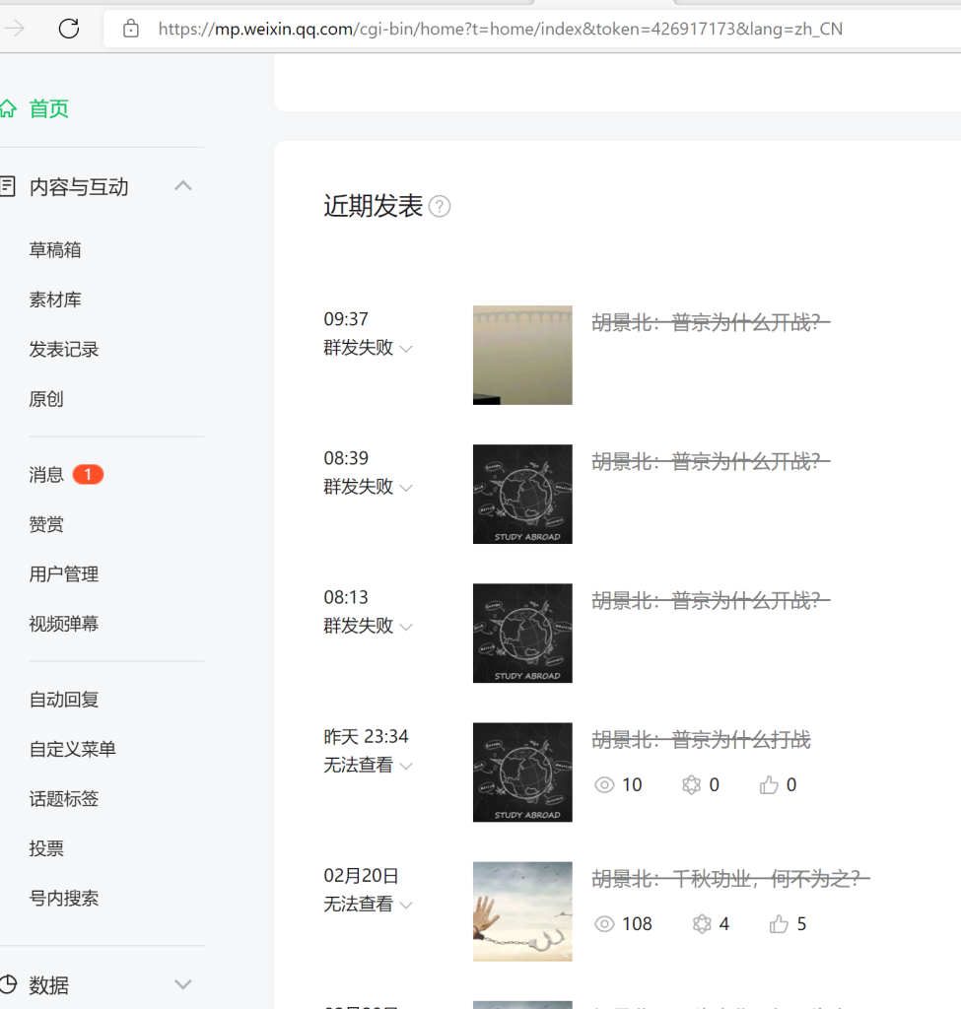
Task: Click the help icon next to 近期发表
Action: click(x=440, y=207)
